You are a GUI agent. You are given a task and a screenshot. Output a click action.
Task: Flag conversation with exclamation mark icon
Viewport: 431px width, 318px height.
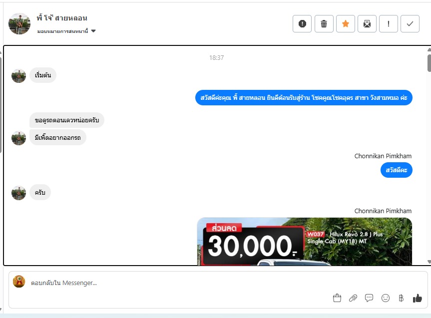point(389,23)
